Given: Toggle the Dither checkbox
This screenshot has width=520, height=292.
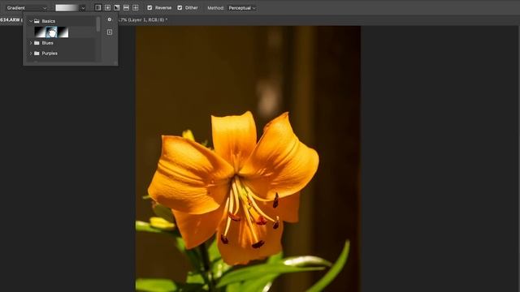Looking at the screenshot, I should pyautogui.click(x=180, y=7).
